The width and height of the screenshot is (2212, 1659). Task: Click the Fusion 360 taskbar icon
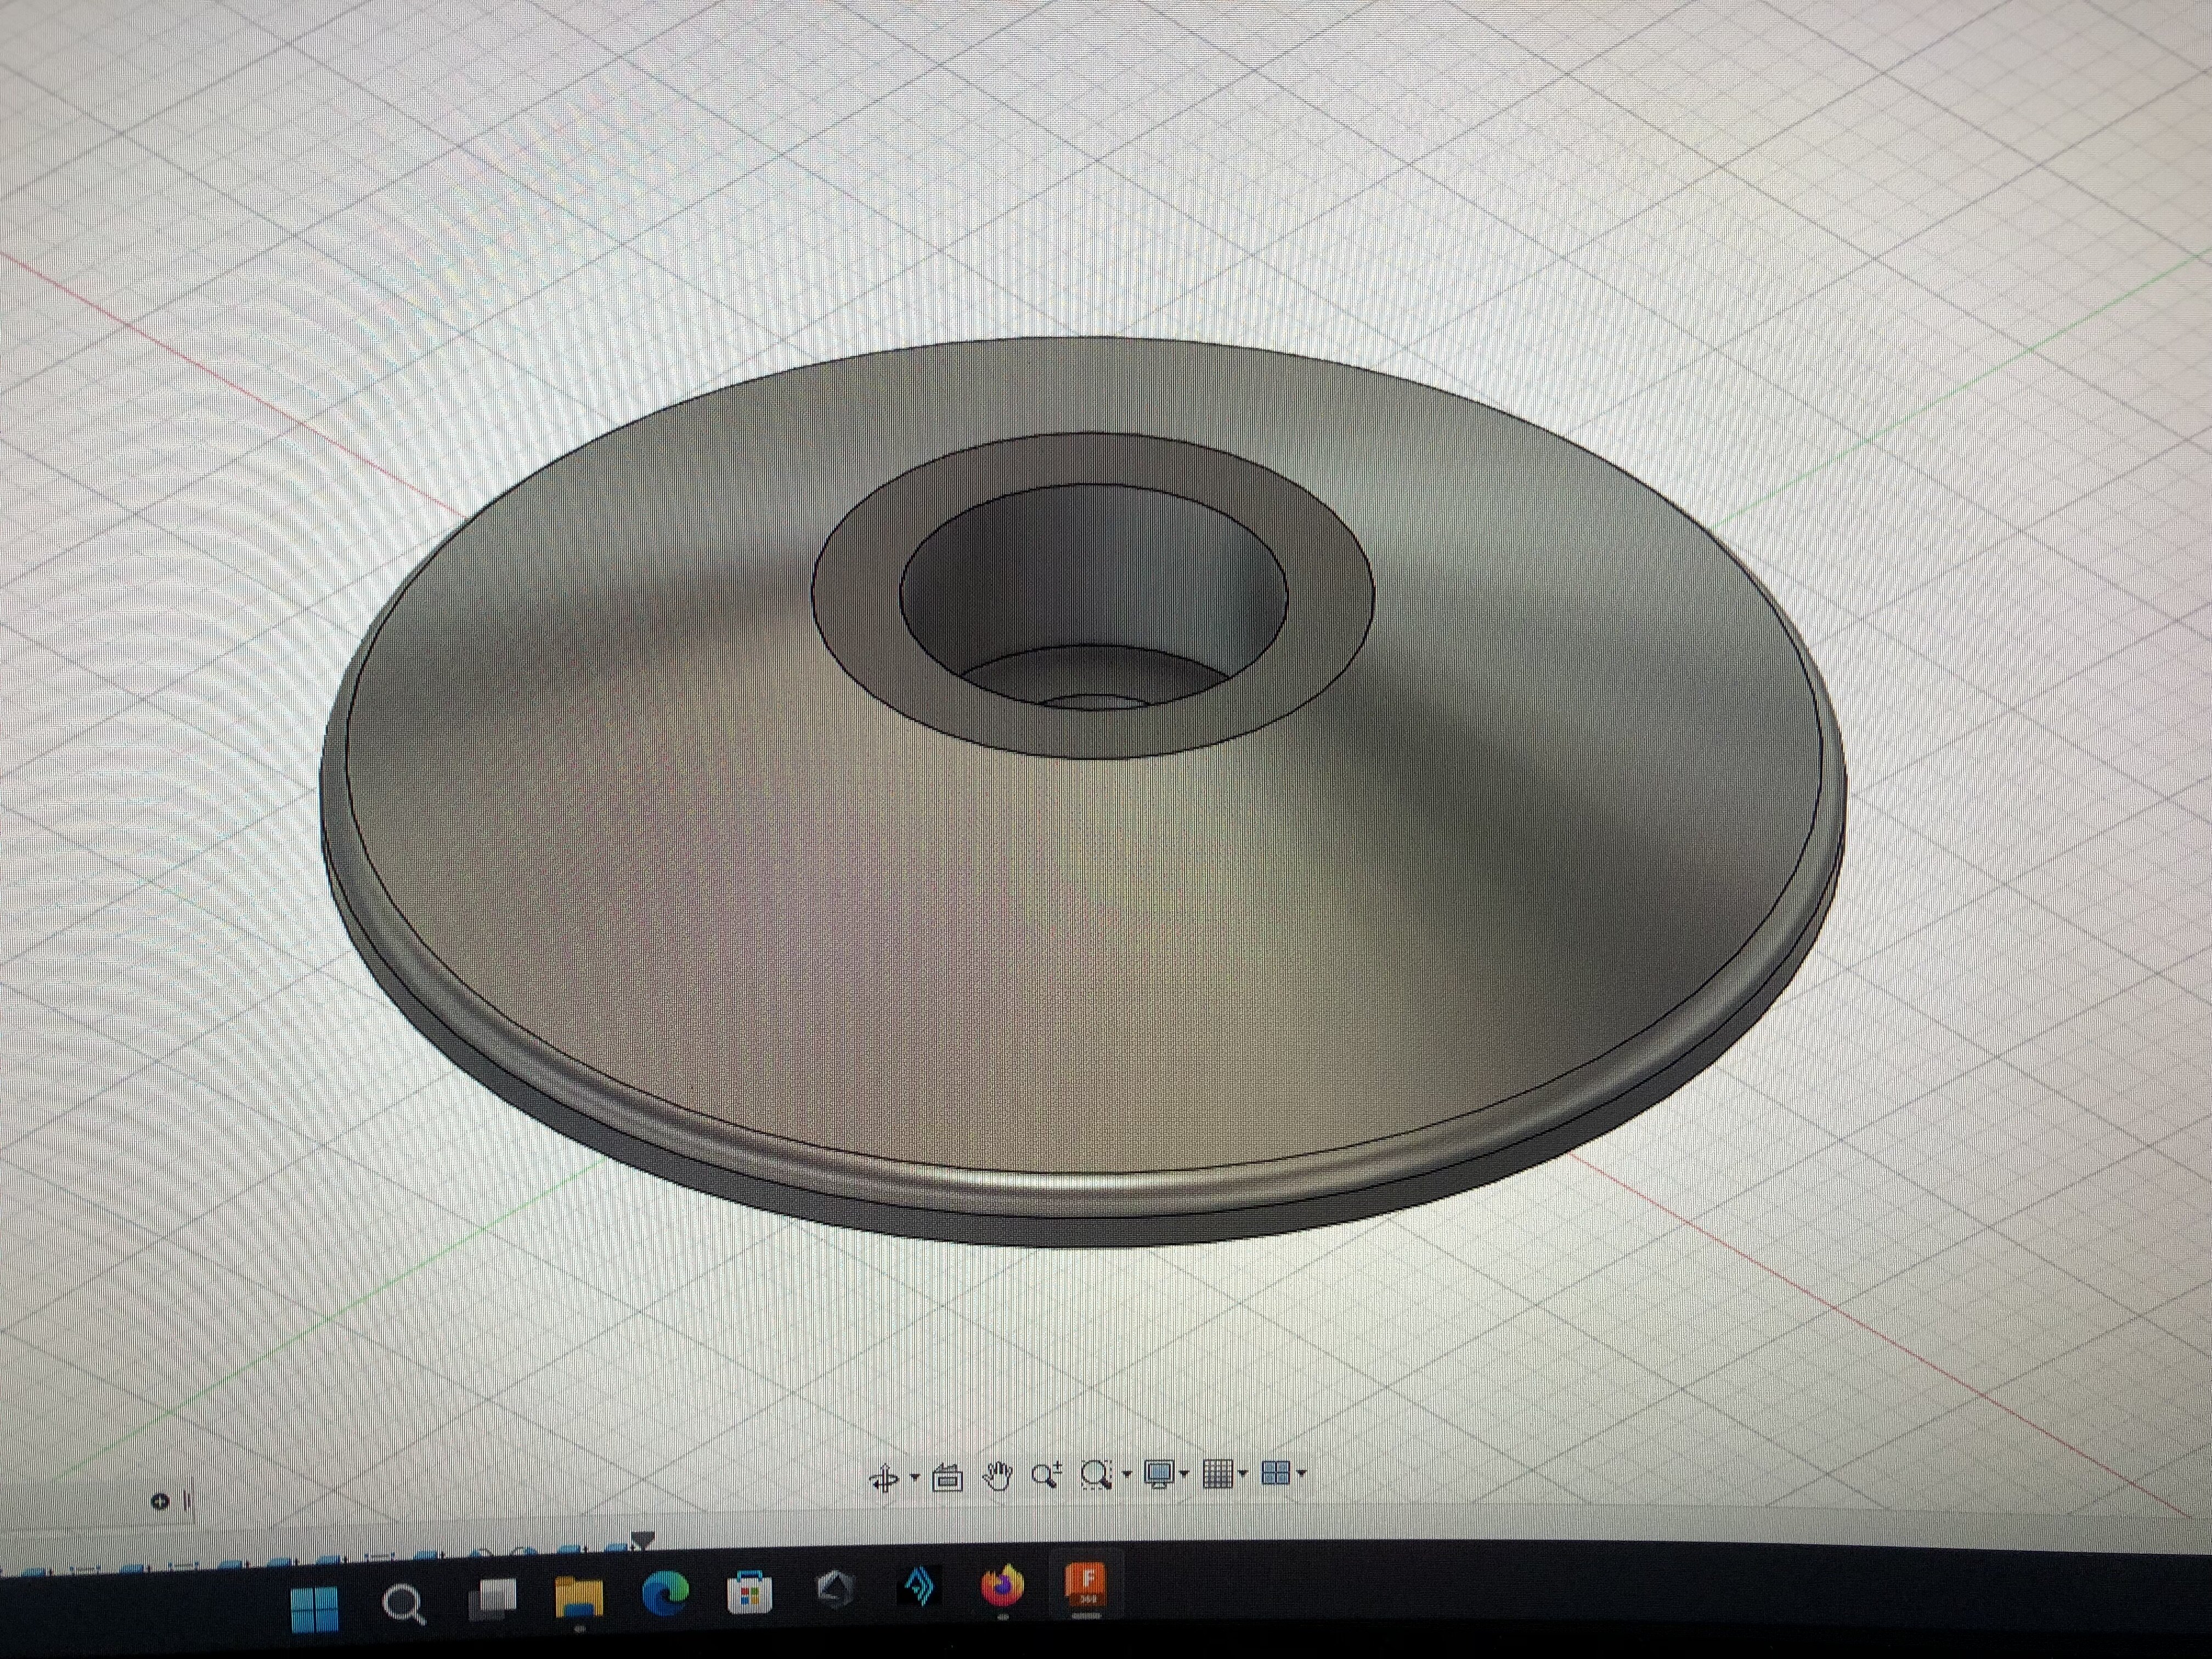click(x=1086, y=1584)
